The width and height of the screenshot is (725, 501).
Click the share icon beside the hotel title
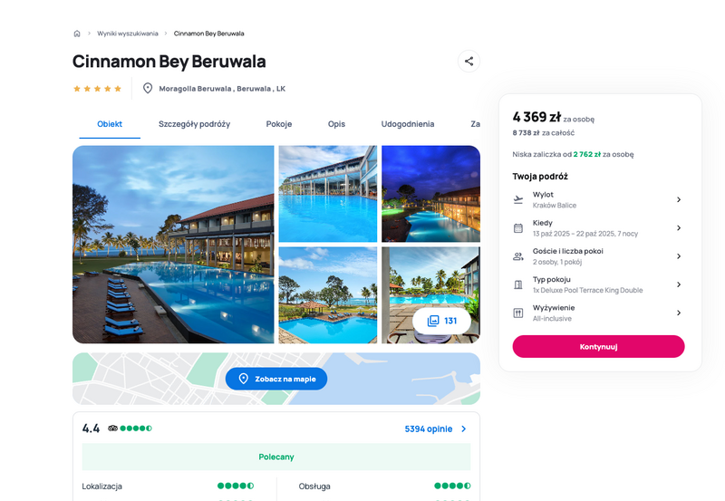[x=469, y=61]
